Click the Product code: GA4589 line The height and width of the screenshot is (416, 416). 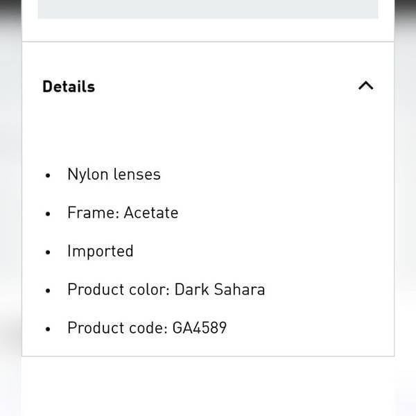coord(147,328)
